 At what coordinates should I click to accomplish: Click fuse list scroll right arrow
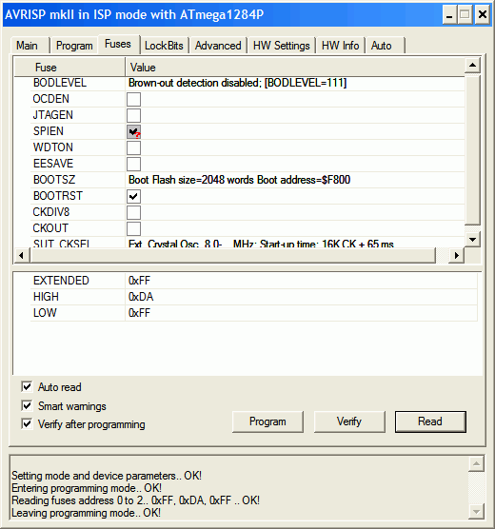[457, 255]
